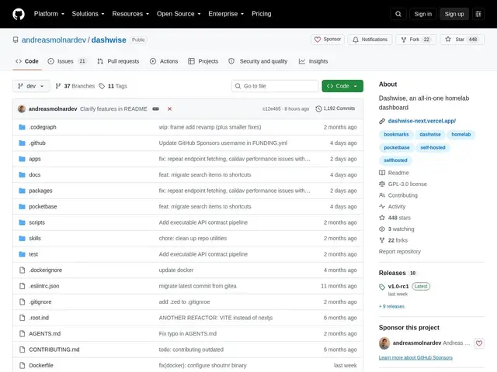Click the failed status X icon on commit
The width and height of the screenshot is (497, 372).
point(169,108)
